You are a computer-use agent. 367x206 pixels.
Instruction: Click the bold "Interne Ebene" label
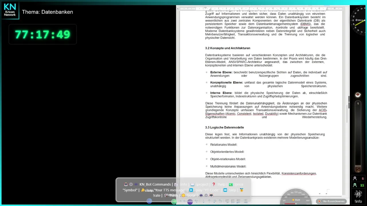[221, 93]
